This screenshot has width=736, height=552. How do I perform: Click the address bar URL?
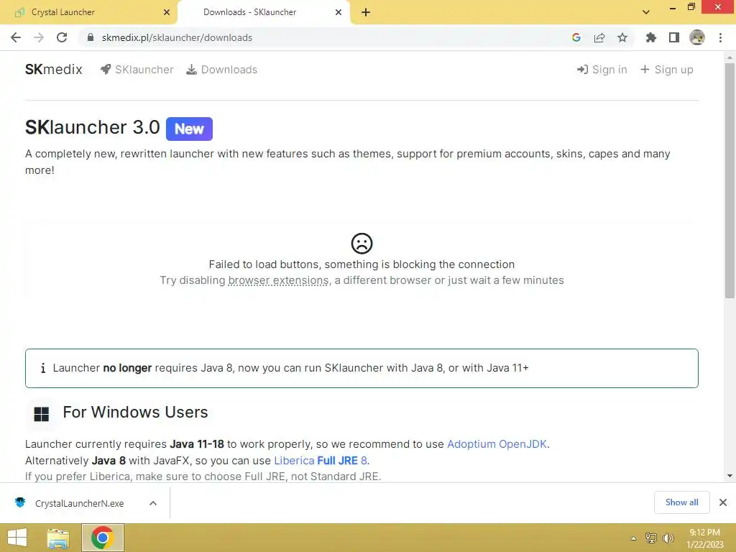click(177, 37)
